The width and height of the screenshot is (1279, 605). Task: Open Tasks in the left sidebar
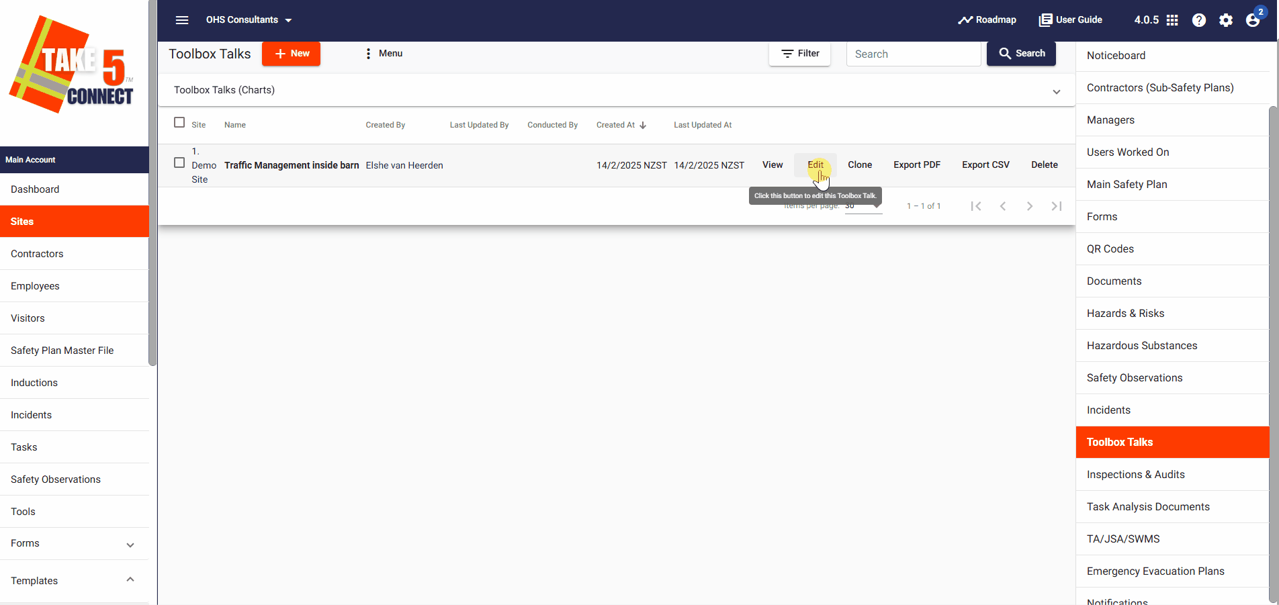[x=74, y=447]
